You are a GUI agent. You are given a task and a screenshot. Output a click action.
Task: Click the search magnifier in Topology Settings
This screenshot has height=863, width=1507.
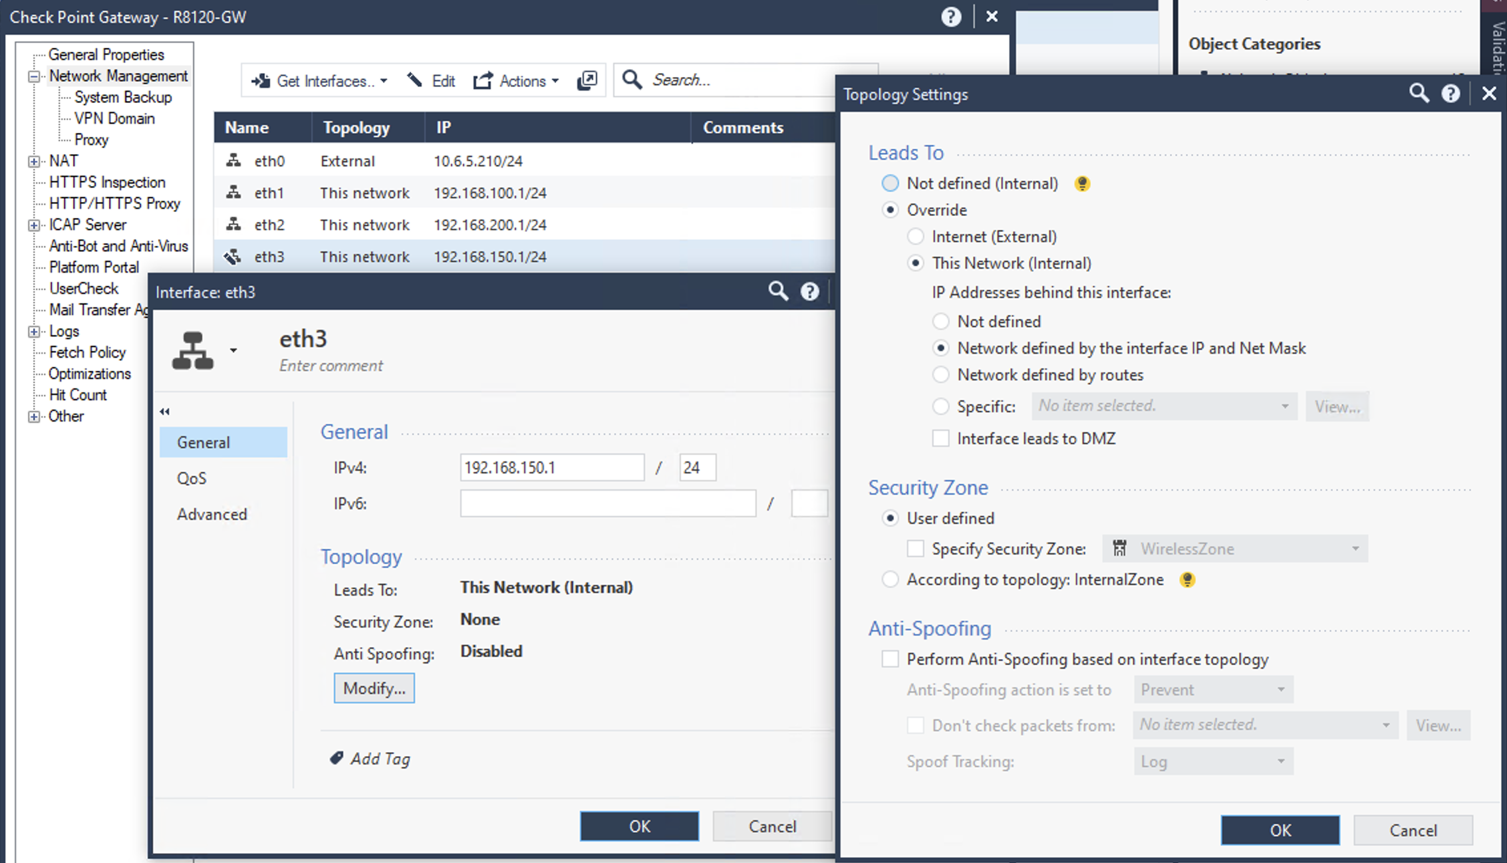click(1419, 93)
